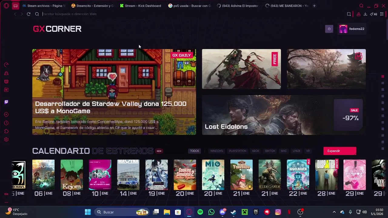This screenshot has height=218, width=388.
Task: Filter calendar by LINUX
Action: [x=296, y=151]
